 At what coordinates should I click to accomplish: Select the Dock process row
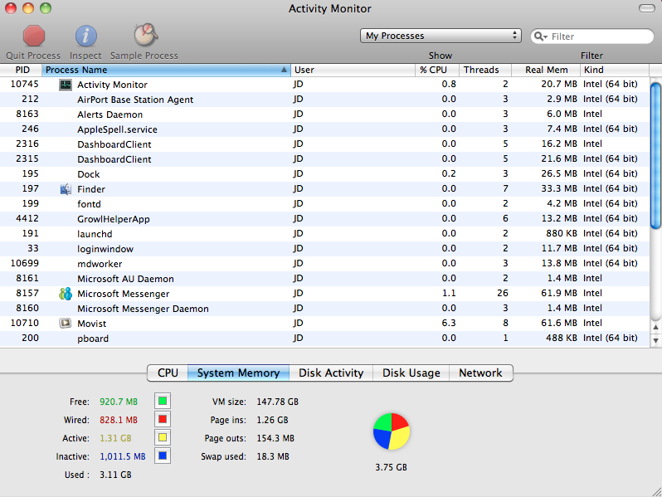coord(324,174)
